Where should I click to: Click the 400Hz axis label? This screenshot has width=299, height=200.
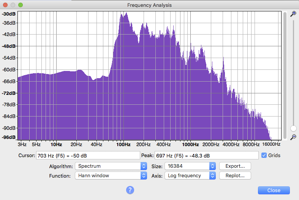[164, 145]
